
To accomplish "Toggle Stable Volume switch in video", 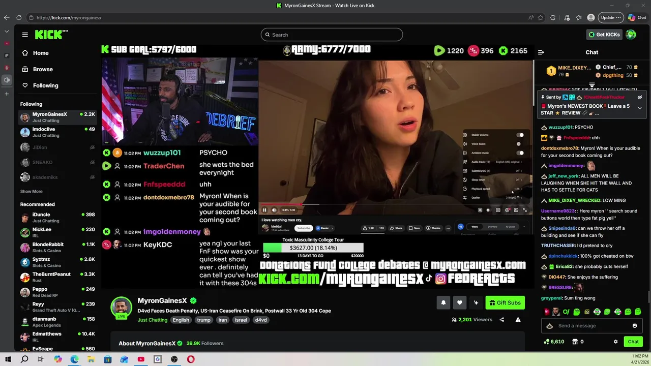I will click(520, 135).
